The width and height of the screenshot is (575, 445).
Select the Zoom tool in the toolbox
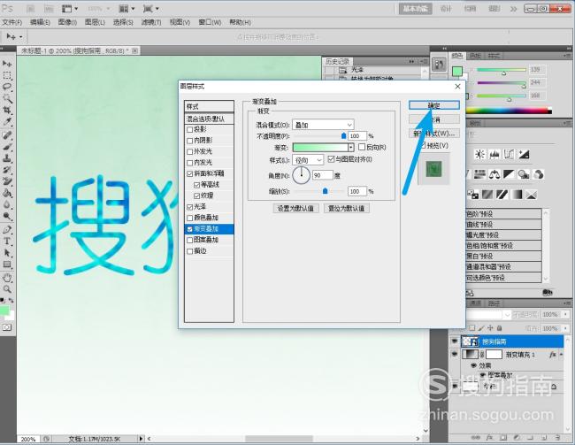(7, 289)
